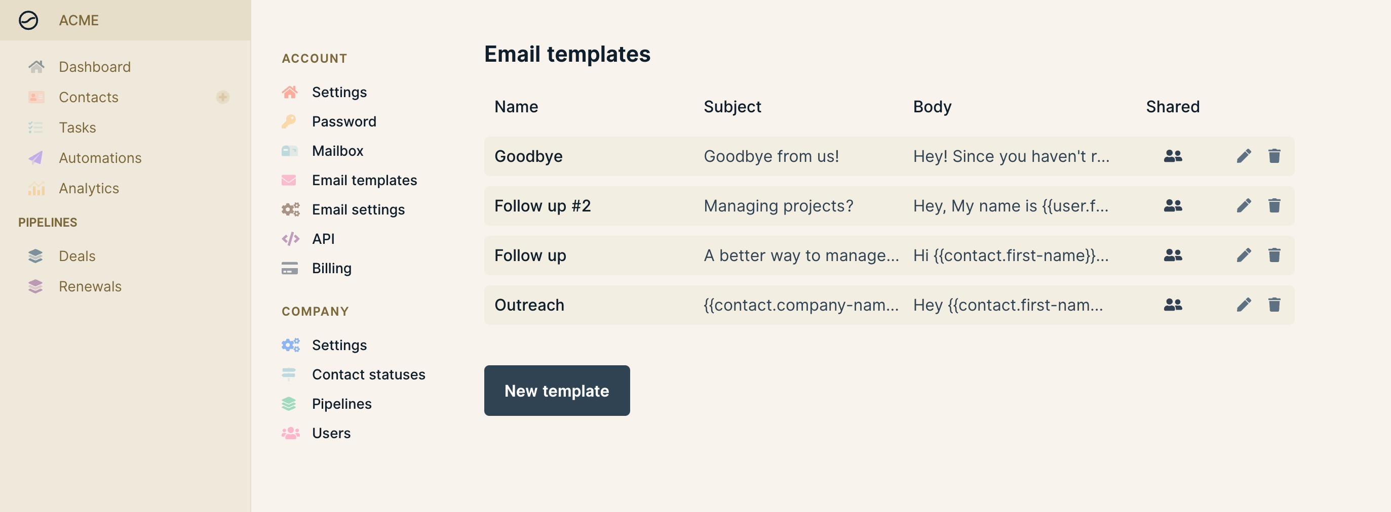Toggle sharing on Follow up #2
This screenshot has height=512, width=1391.
coord(1173,205)
